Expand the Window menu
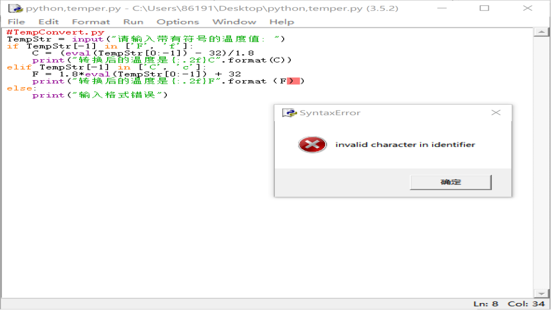Viewport: 551px width, 310px height. click(x=234, y=22)
